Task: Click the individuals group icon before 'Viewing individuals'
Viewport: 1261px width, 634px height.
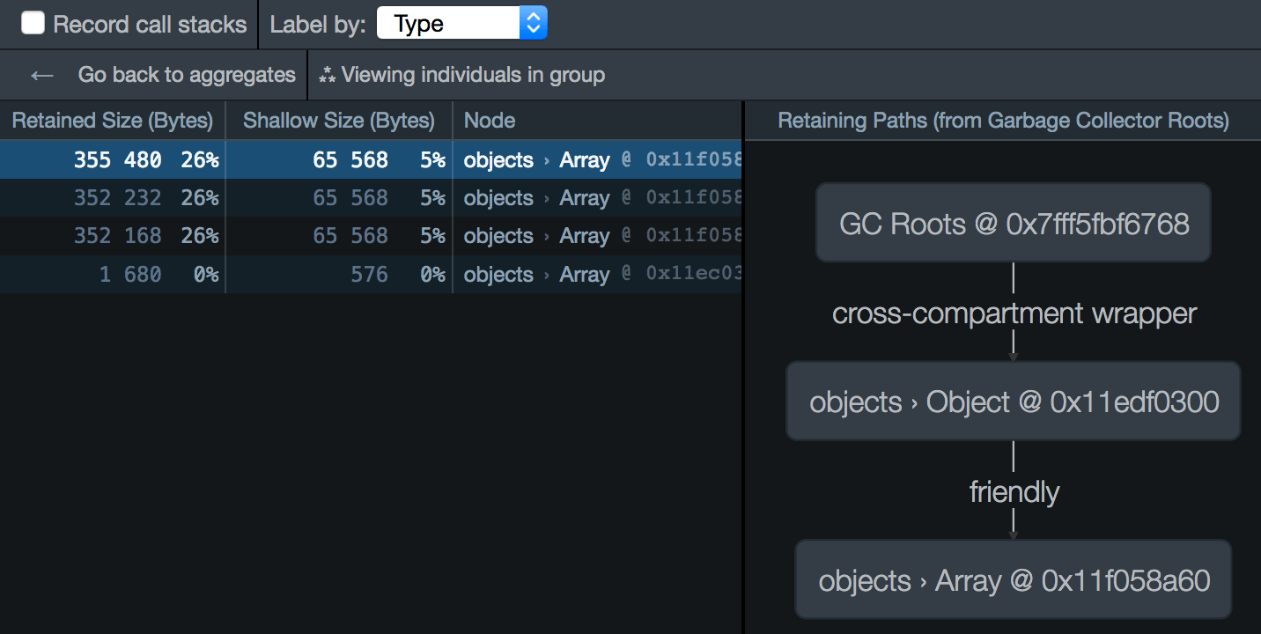Action: [x=327, y=74]
